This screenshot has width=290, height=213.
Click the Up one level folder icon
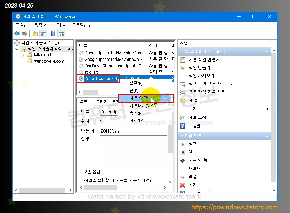35,34
